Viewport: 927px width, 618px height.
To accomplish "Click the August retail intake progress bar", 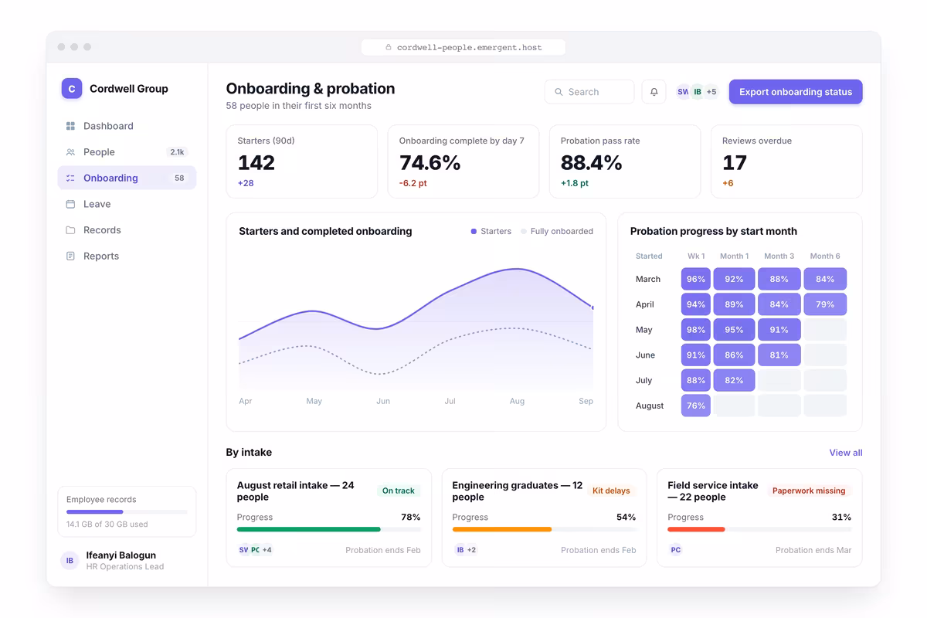I will [328, 529].
